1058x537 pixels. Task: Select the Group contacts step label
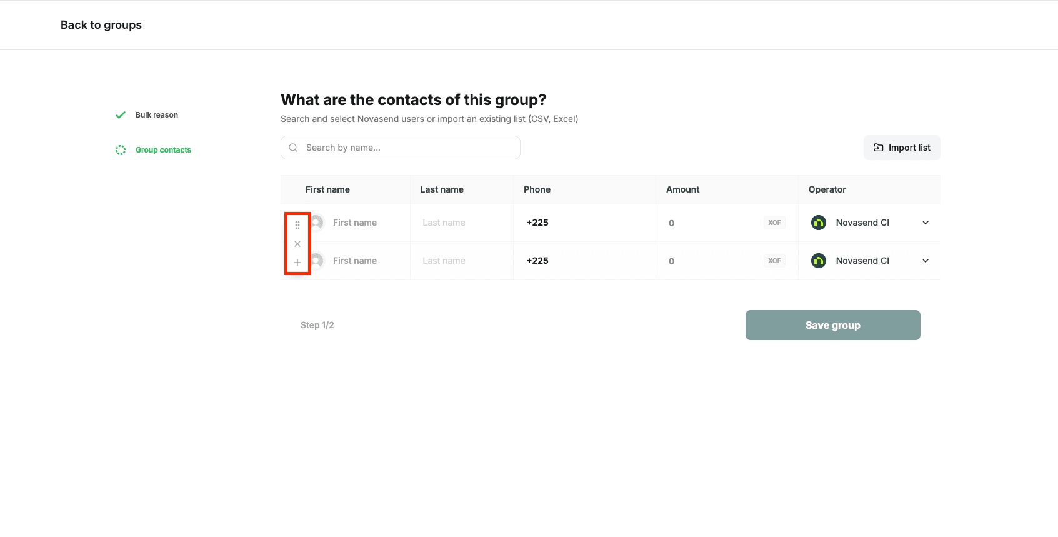click(x=163, y=150)
